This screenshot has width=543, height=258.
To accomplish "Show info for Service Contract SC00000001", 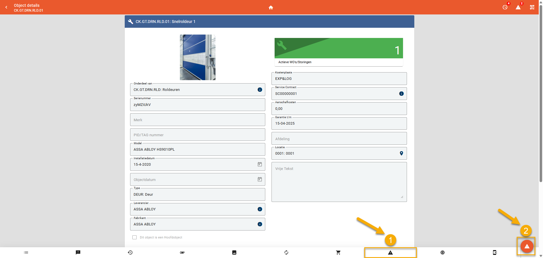I will (x=401, y=94).
